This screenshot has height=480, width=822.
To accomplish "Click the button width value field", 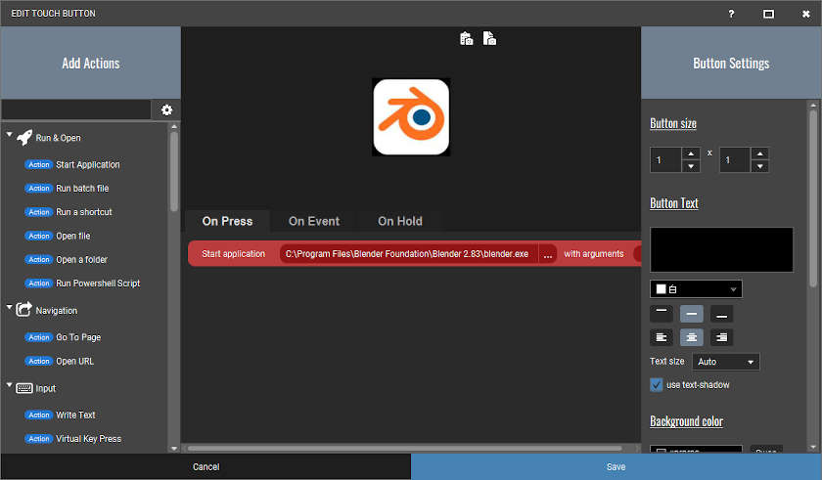I will (665, 159).
